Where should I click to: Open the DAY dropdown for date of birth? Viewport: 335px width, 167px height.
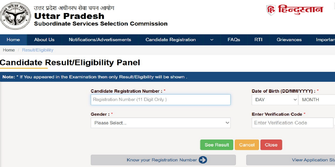[274, 100]
